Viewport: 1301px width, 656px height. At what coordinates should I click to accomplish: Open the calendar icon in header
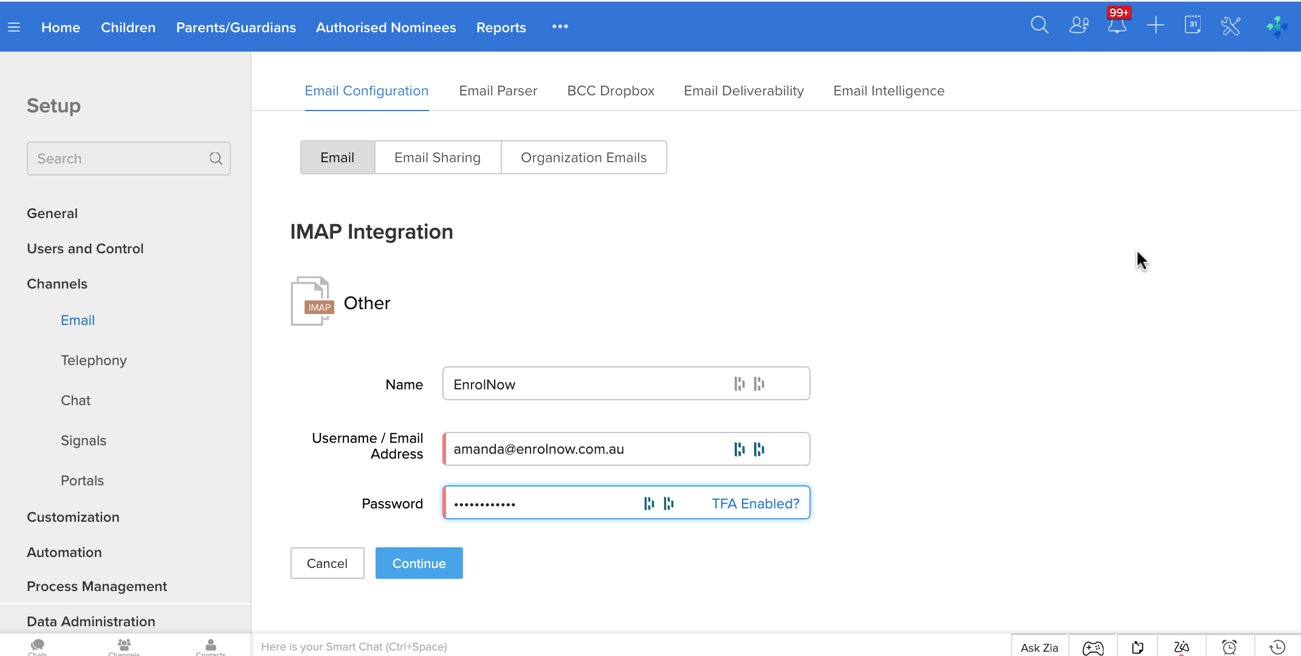pyautogui.click(x=1192, y=26)
